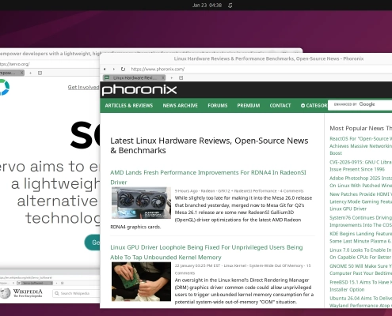Click the Phoronix favicon in the tab
Screen dimensions: 392x316
tap(107, 77)
